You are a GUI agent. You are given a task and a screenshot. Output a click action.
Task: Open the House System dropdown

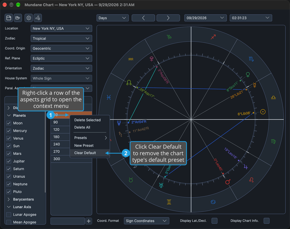pyautogui.click(x=61, y=78)
